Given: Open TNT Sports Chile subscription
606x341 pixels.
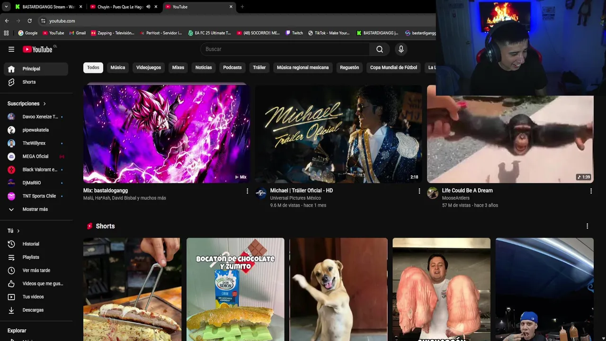Looking at the screenshot, I should pyautogui.click(x=36, y=196).
